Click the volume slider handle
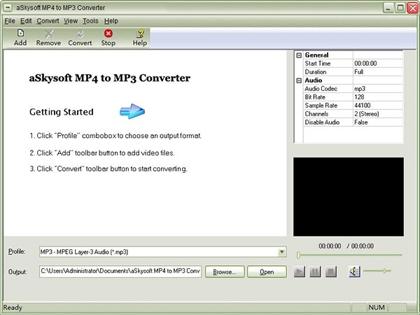Screen dimensions: 420x315 pyautogui.click(x=384, y=271)
